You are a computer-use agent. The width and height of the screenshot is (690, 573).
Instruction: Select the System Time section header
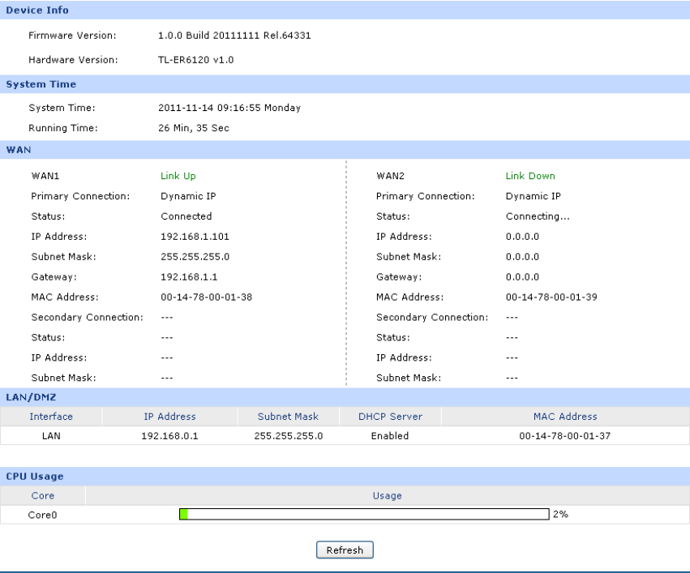[41, 84]
